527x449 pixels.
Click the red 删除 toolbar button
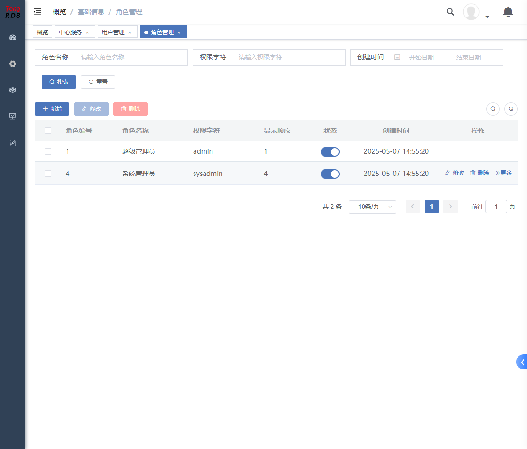tap(130, 109)
